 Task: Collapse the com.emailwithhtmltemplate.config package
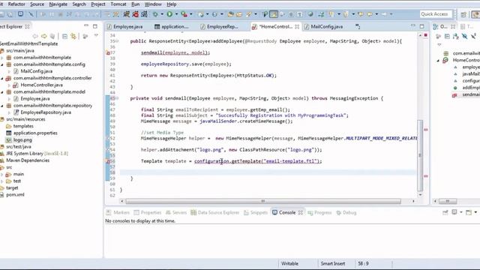coord(1,64)
